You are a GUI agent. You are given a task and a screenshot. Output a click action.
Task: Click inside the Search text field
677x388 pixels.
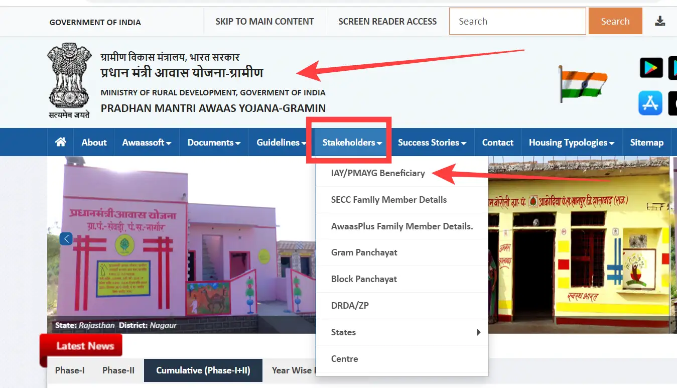[x=517, y=21]
